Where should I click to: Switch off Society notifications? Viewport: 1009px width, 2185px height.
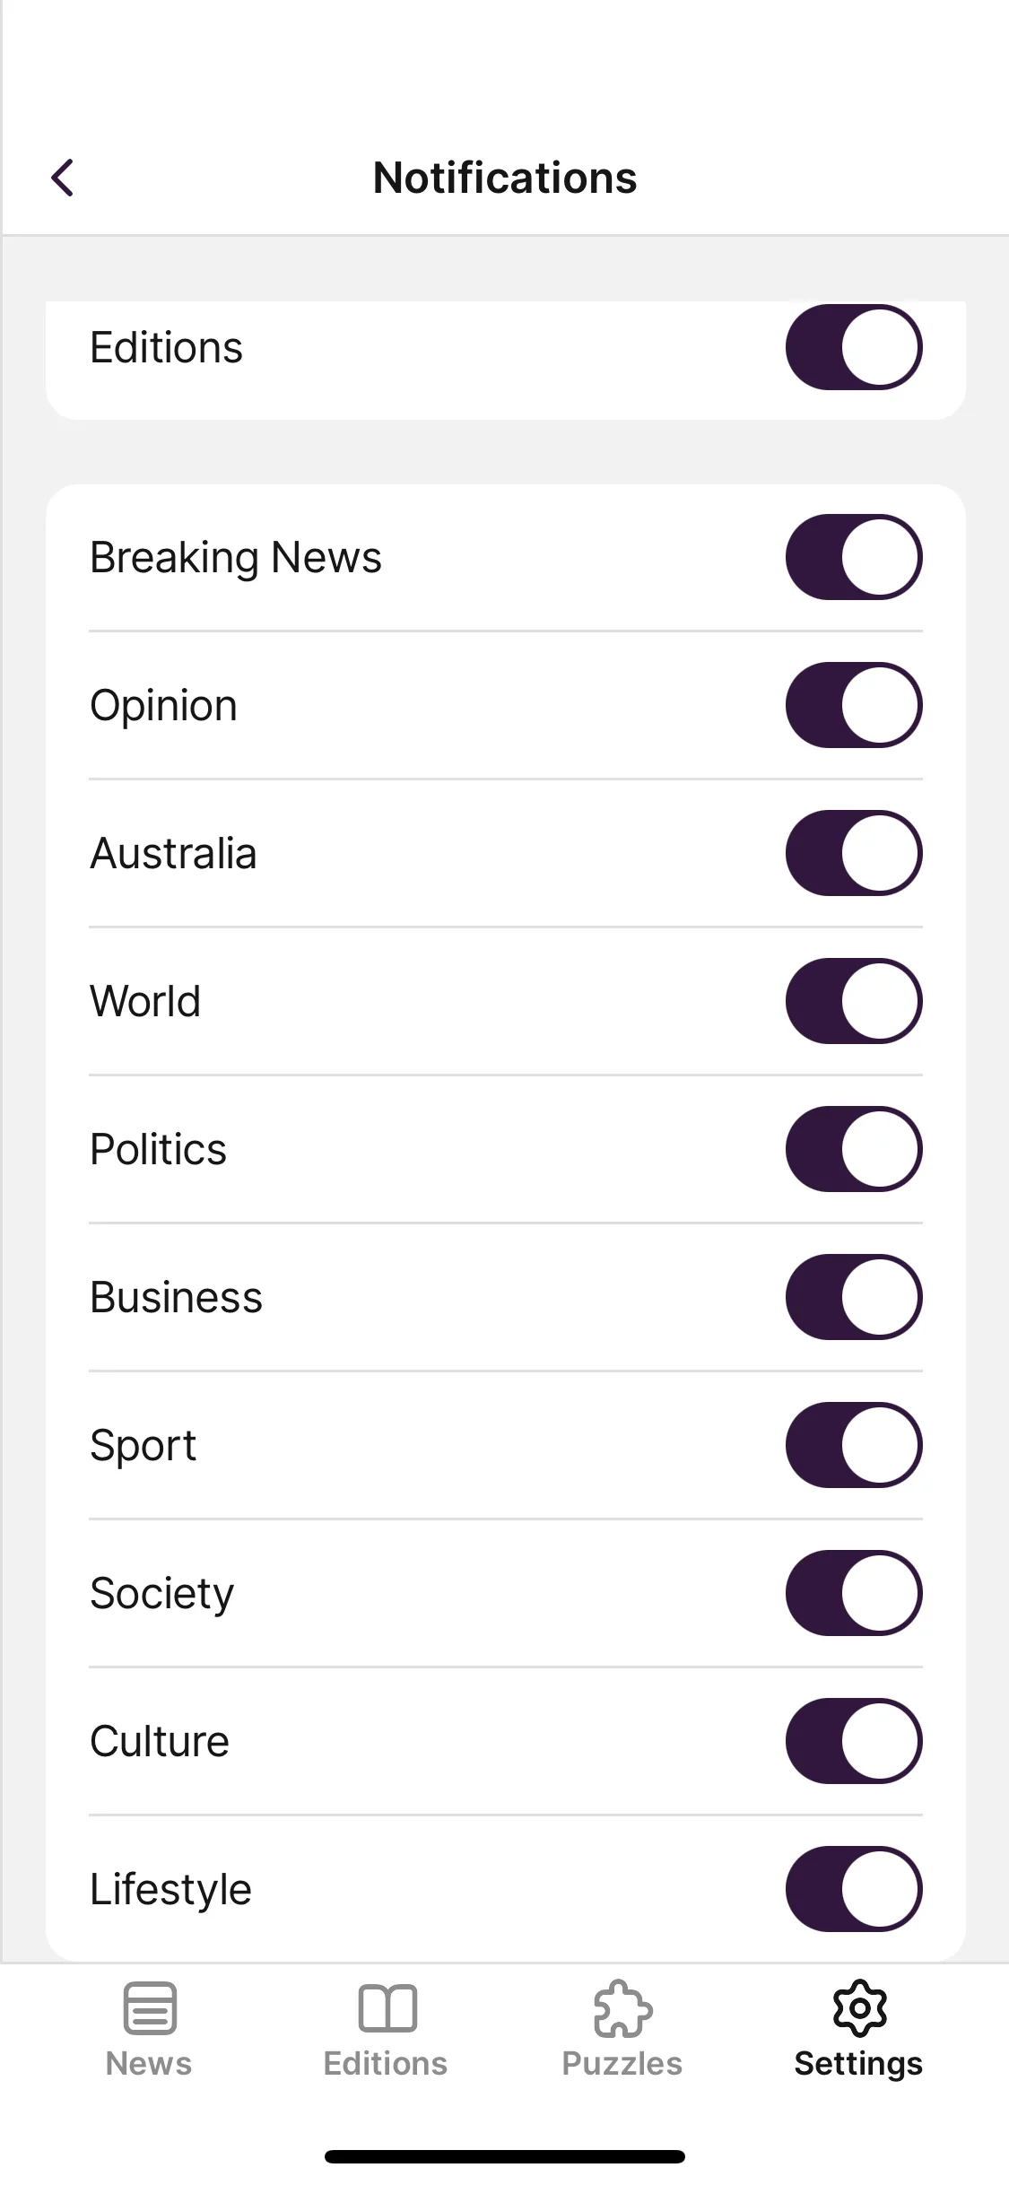click(854, 1593)
